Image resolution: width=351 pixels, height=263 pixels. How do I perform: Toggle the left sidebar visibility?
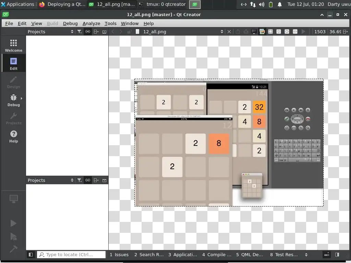(31, 254)
